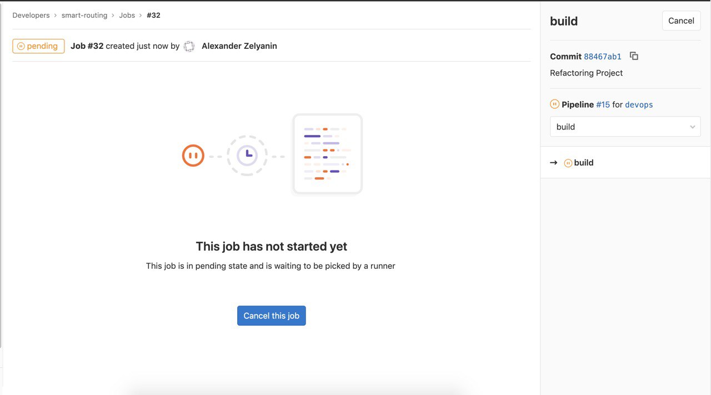Click the pending icon beside Pipeline
Viewport: 711px width, 395px height.
pos(554,104)
